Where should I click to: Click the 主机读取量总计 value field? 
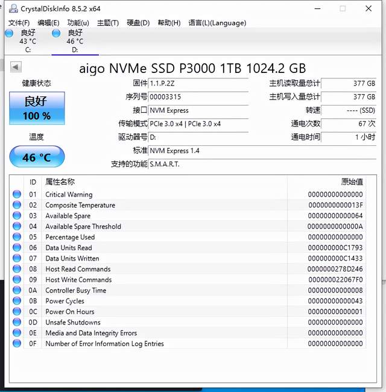349,83
